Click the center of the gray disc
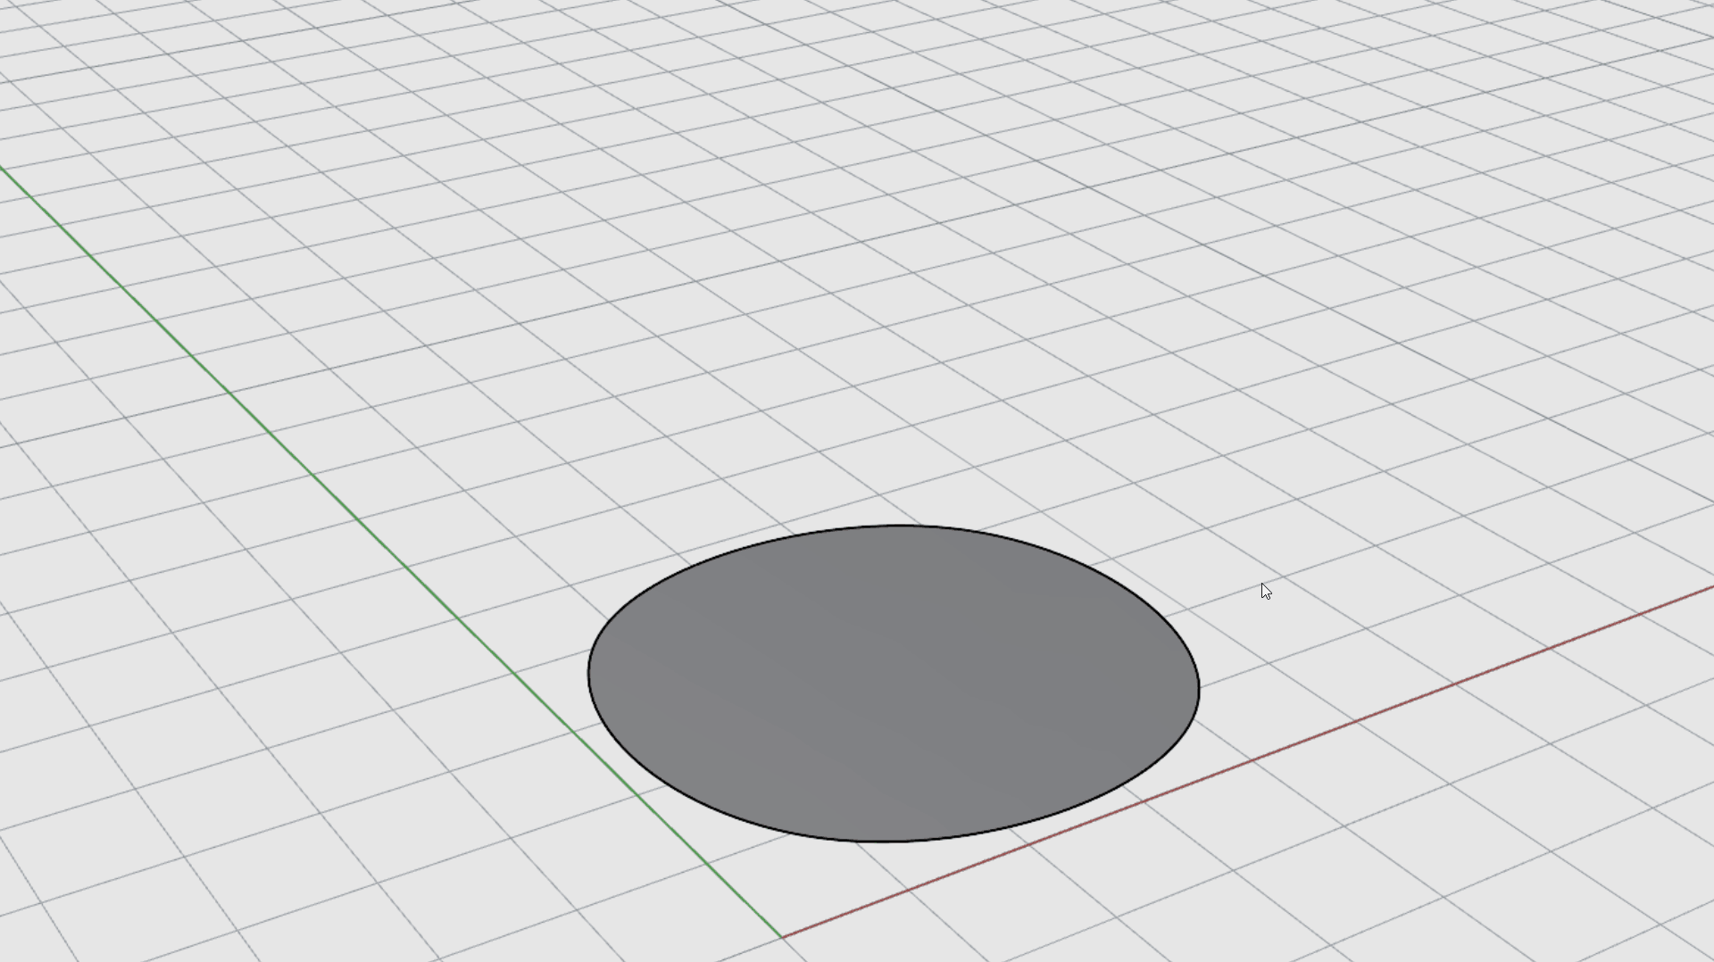This screenshot has height=962, width=1714. tap(893, 683)
